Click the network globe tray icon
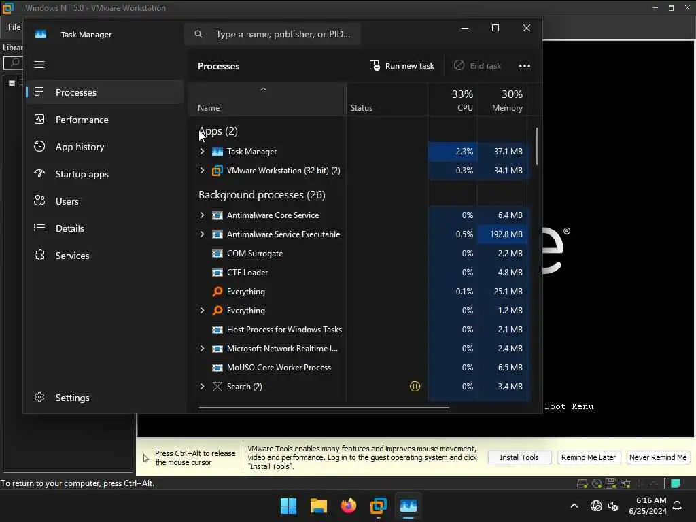The width and height of the screenshot is (696, 522). coord(595,506)
